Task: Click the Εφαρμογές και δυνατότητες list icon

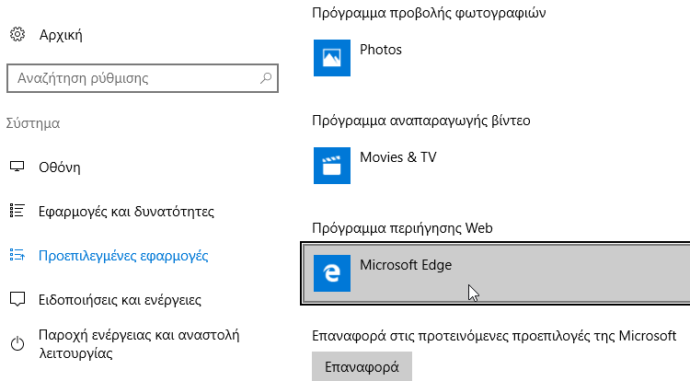Action: tap(17, 211)
